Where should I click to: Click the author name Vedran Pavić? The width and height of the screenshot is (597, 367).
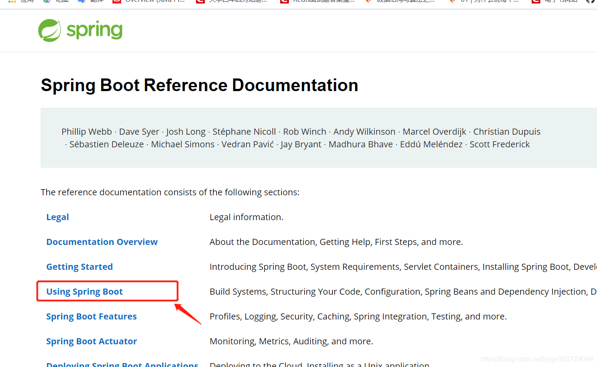pos(248,144)
